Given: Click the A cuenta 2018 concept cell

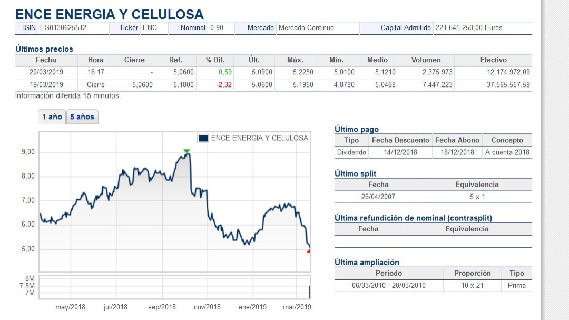Looking at the screenshot, I should click(507, 152).
